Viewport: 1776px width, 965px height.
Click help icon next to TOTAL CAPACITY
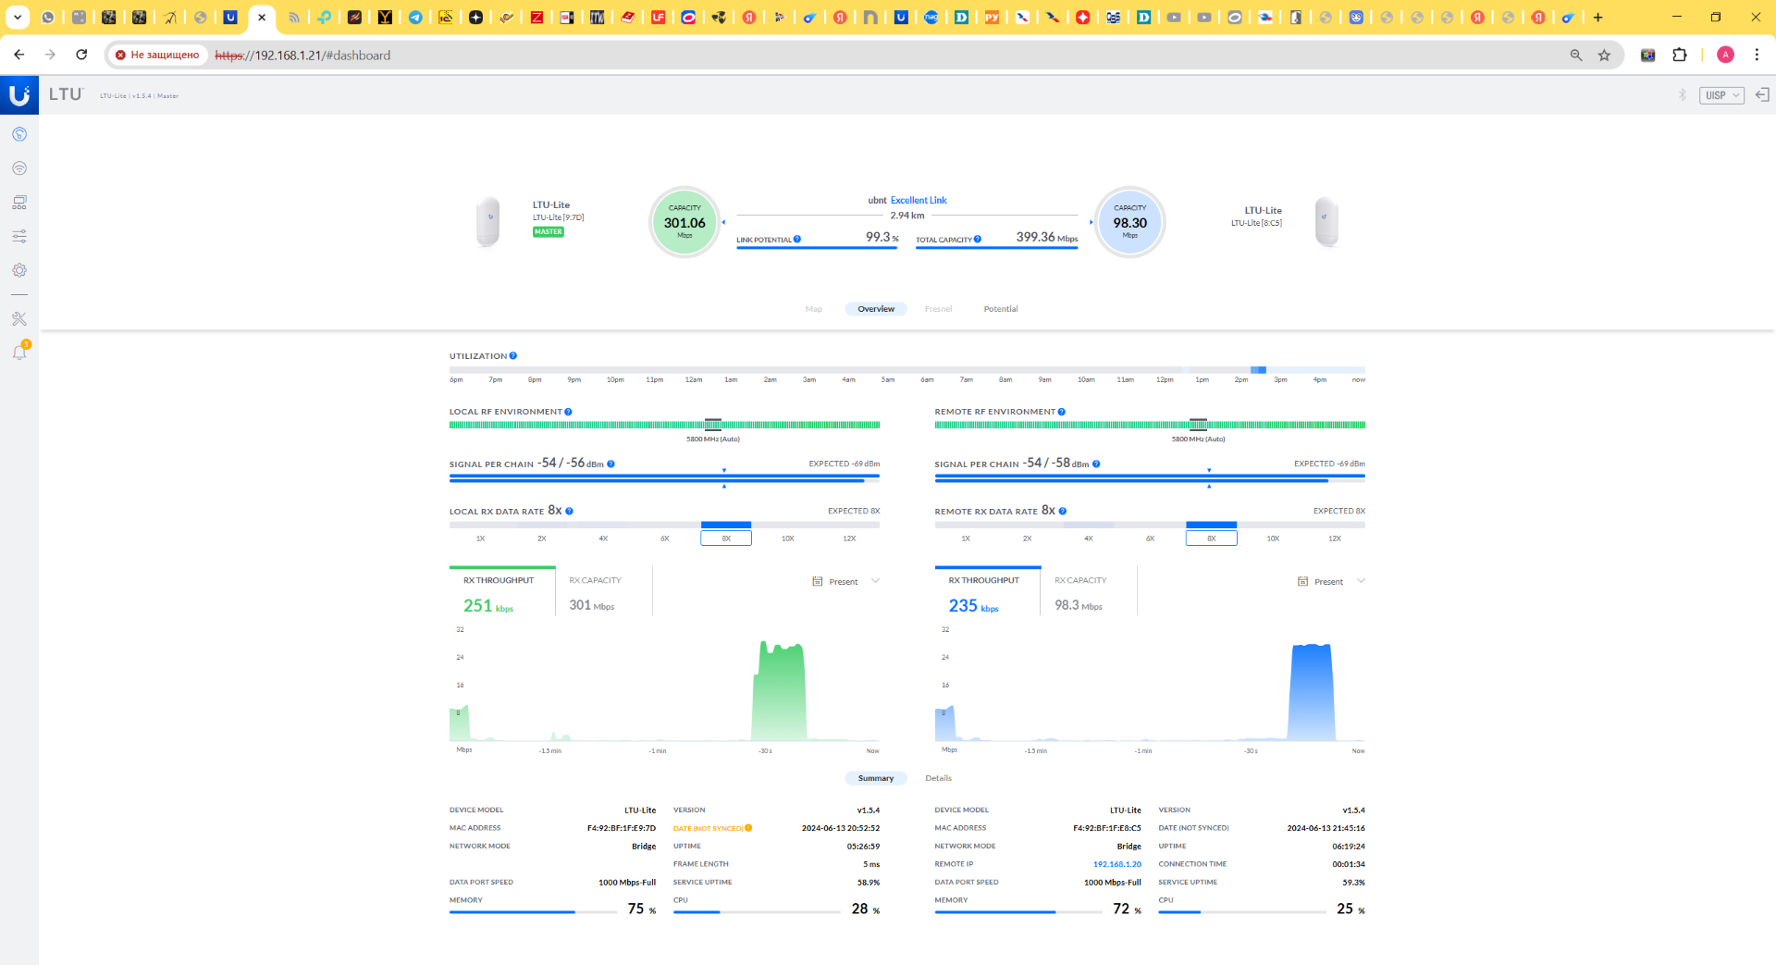[978, 240]
